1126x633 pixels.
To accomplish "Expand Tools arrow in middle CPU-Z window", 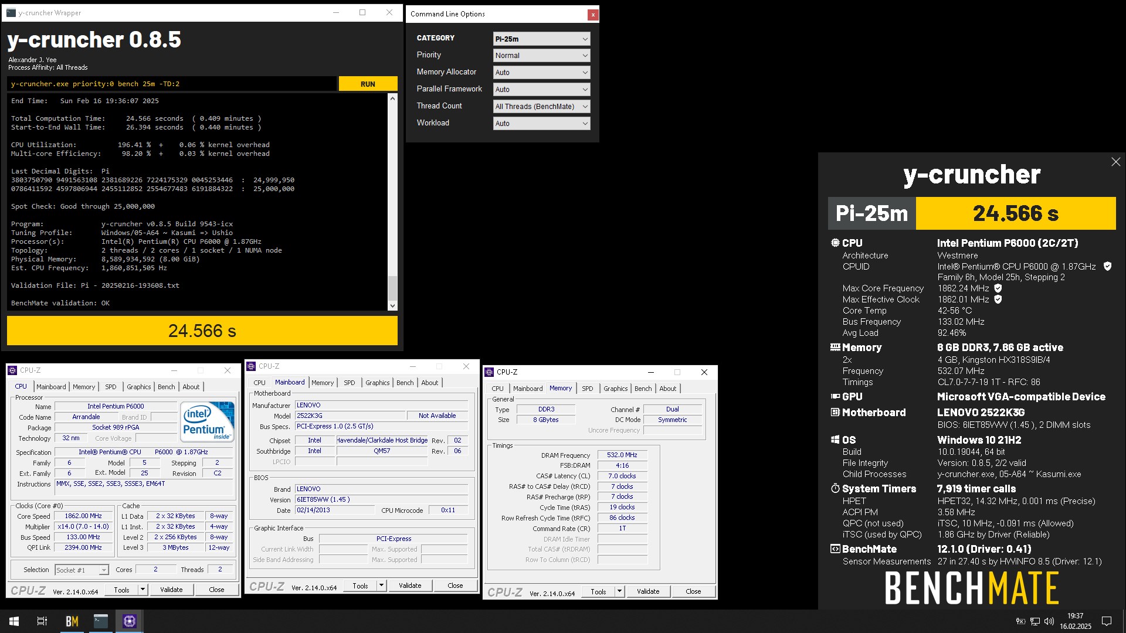I will point(381,586).
